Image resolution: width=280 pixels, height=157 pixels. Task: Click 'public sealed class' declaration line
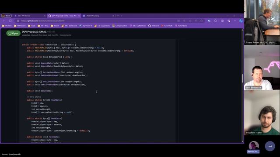[49, 44]
